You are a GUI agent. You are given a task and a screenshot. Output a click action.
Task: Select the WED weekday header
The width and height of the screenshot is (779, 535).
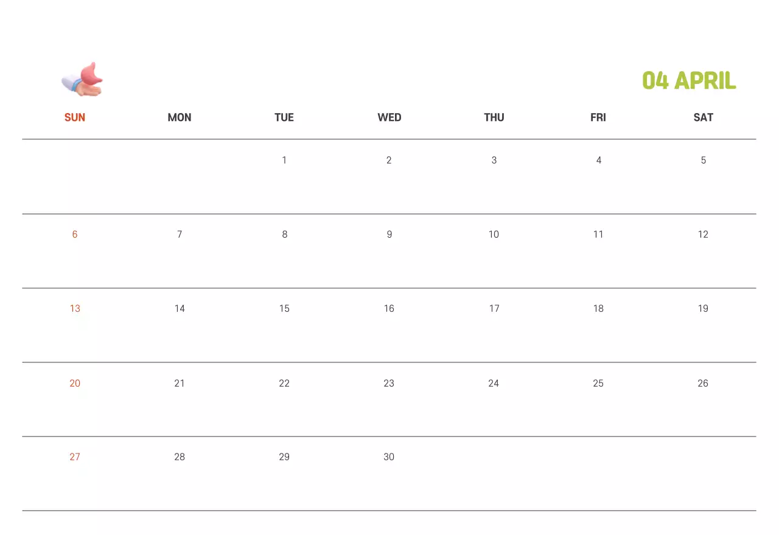[x=389, y=117]
